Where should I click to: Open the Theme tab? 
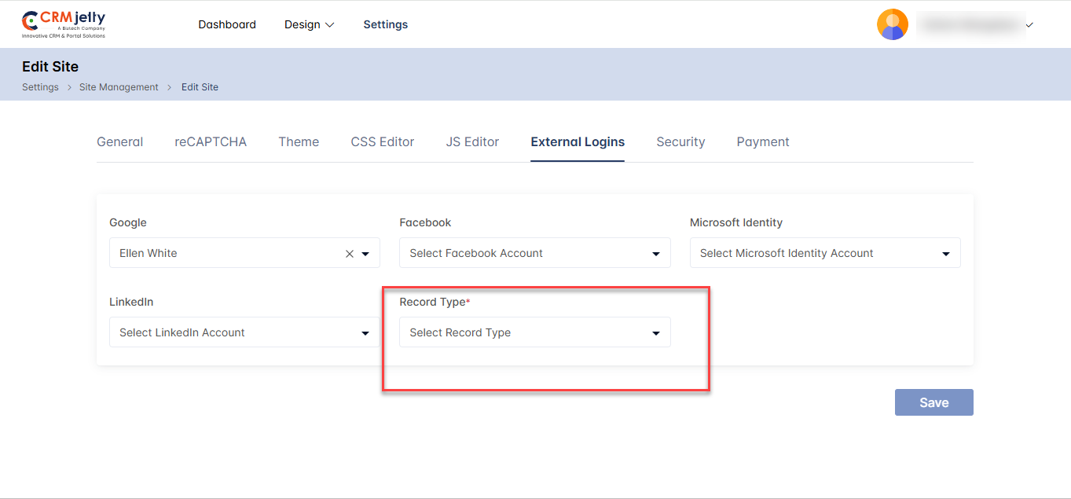coord(299,142)
